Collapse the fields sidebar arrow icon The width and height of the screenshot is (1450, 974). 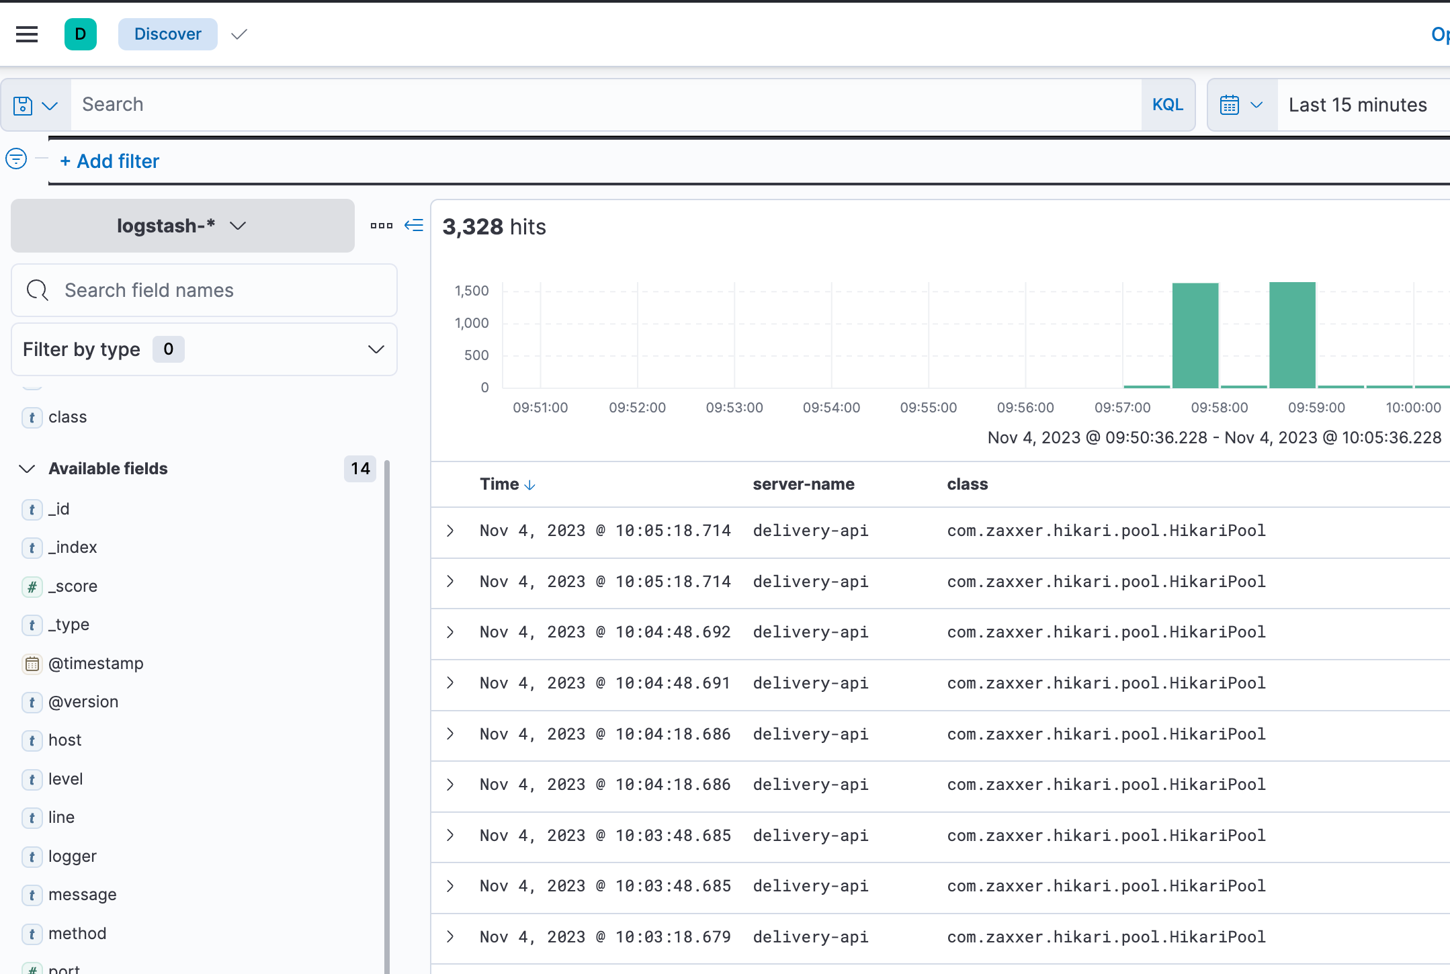[x=414, y=226]
